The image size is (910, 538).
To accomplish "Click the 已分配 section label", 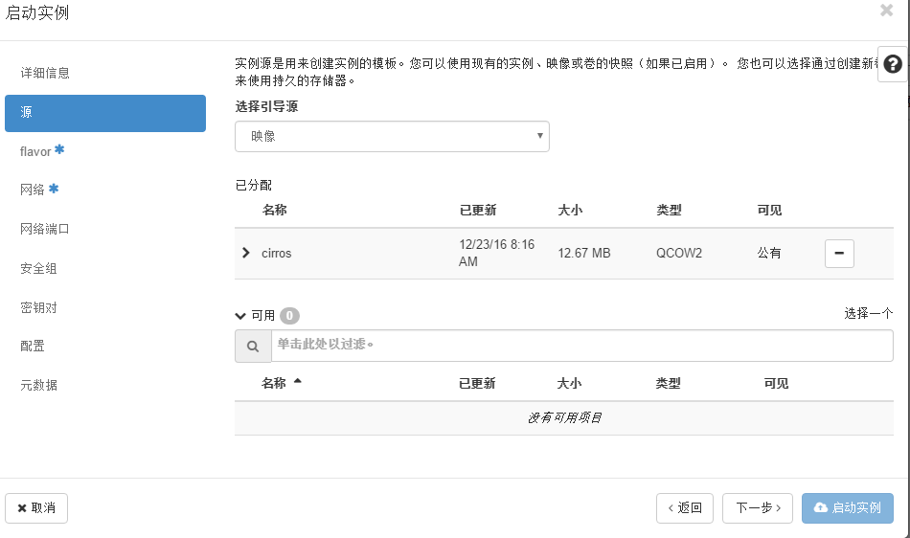I will point(254,185).
